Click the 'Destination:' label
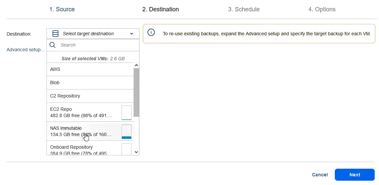This screenshot has width=379, height=185. pos(19,34)
